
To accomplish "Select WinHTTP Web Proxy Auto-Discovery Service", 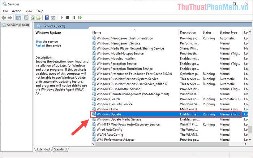I will [169, 124].
